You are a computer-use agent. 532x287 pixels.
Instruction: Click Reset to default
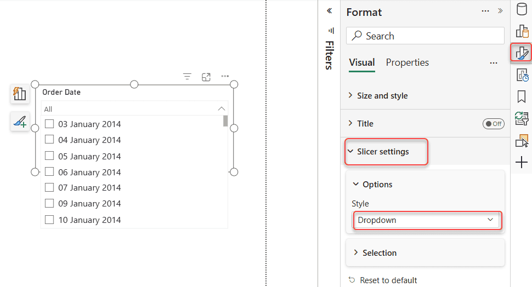[388, 280]
